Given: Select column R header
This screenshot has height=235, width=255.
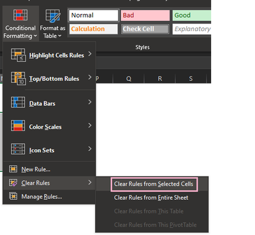Looking at the screenshot, I should click(x=160, y=79).
